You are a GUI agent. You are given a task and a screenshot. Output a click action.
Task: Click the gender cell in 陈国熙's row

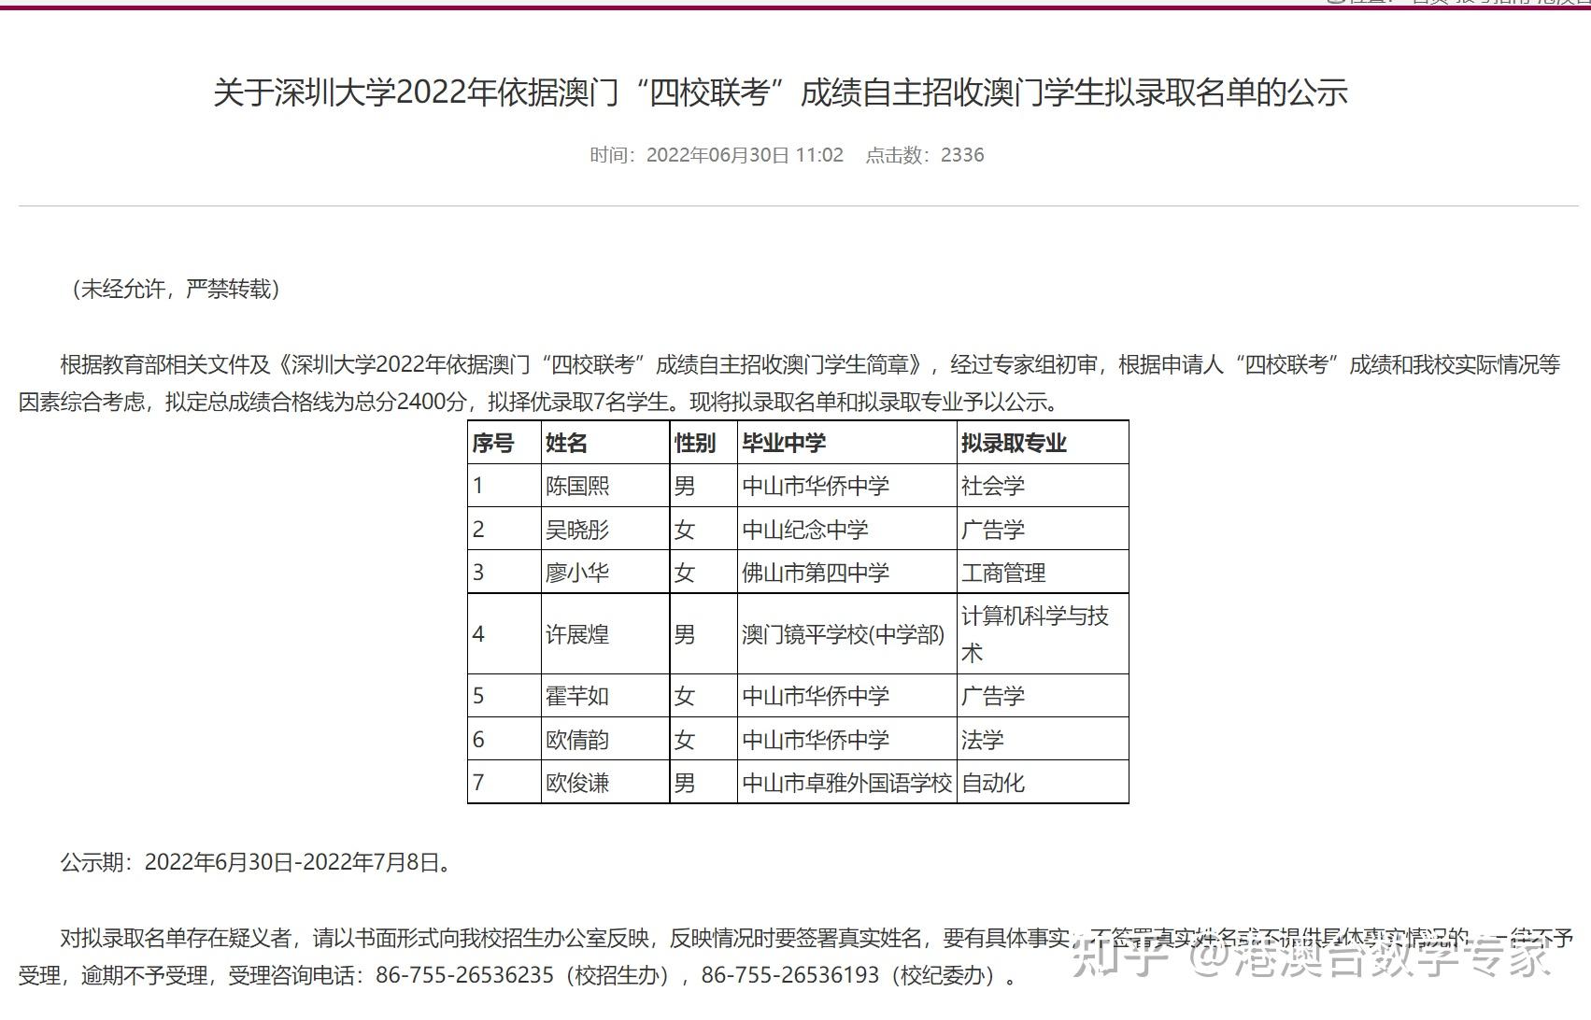pyautogui.click(x=703, y=486)
